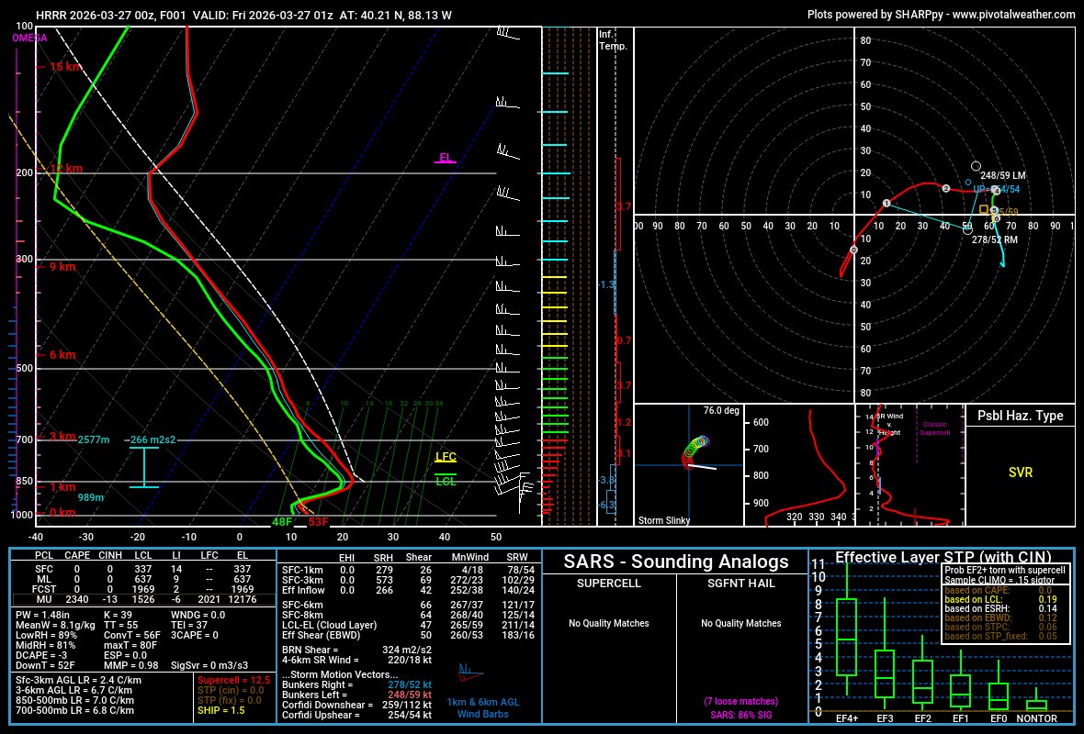Click the 15 km altitude label

pyautogui.click(x=65, y=67)
